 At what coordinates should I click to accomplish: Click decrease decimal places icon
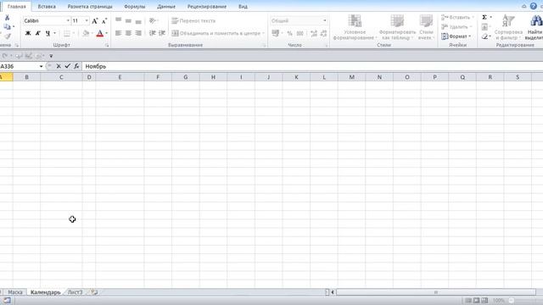pyautogui.click(x=324, y=33)
